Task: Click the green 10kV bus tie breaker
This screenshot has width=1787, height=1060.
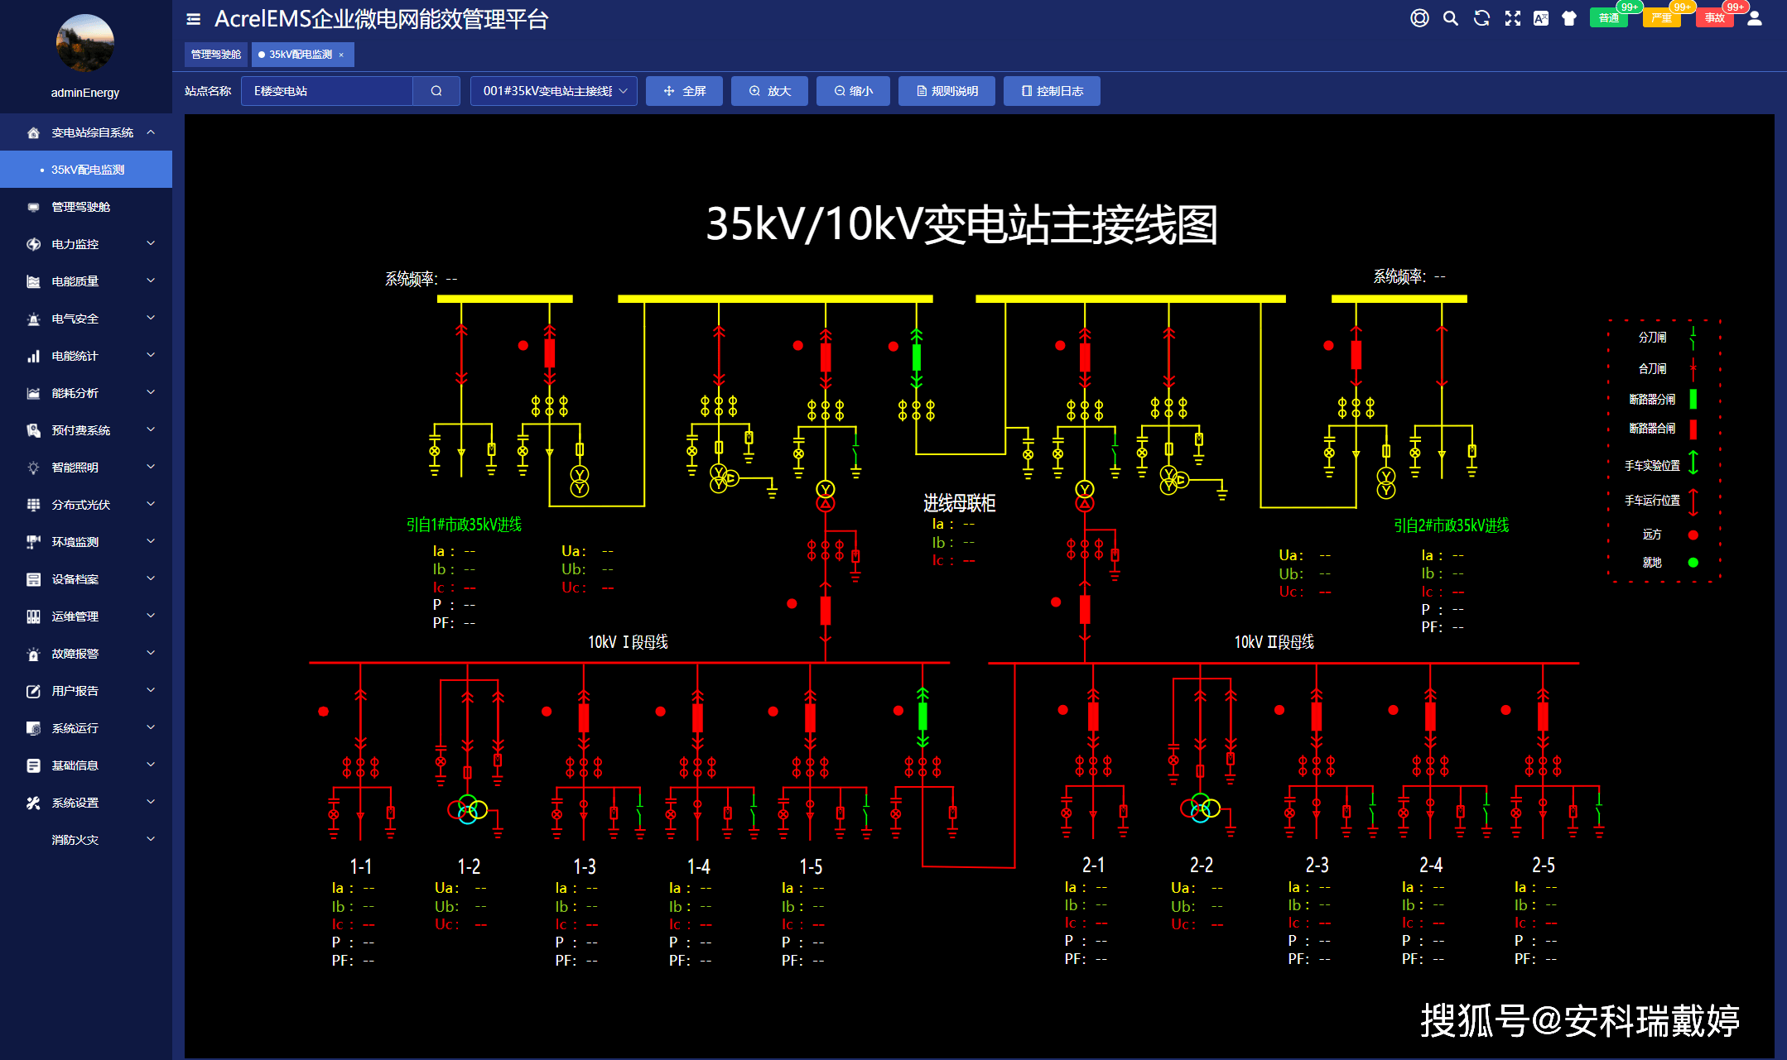Action: tap(922, 716)
